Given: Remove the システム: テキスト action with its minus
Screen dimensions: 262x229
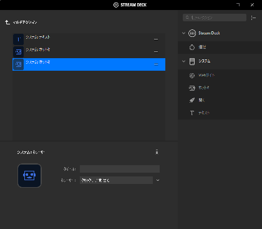Looking at the screenshot, I should 156,39.
